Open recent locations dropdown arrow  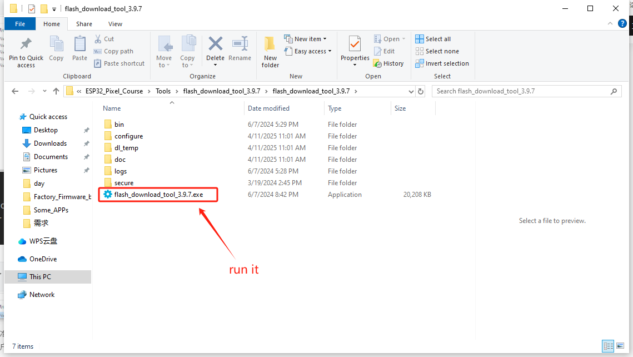[x=44, y=91]
